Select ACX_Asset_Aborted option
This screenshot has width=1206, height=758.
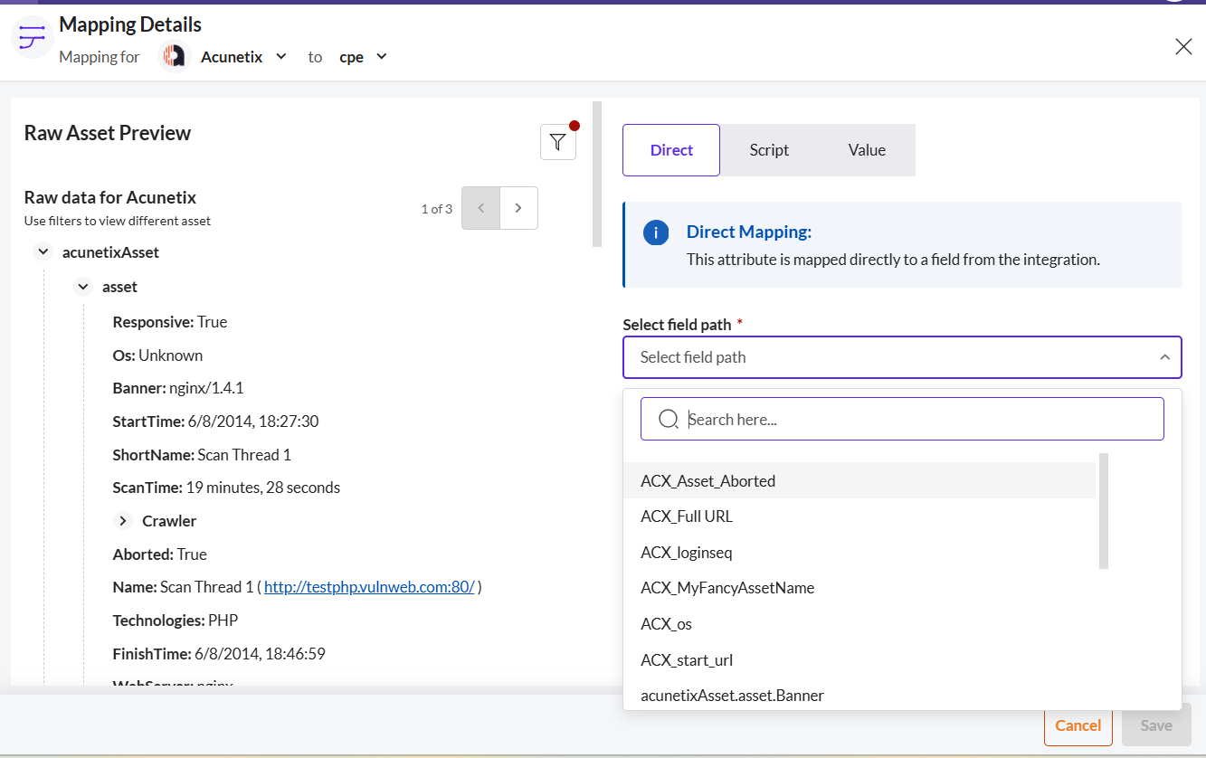[x=859, y=481]
